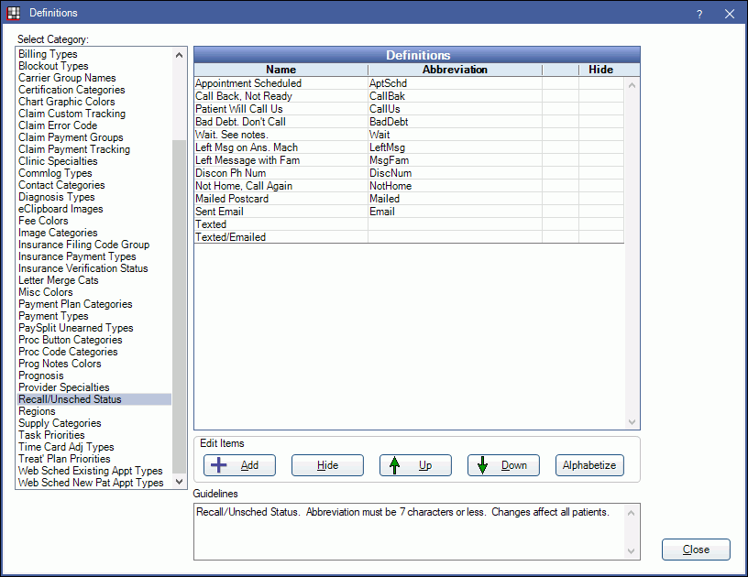The width and height of the screenshot is (748, 577).
Task: Choose Commlog Types in category list
Action: coord(55,173)
